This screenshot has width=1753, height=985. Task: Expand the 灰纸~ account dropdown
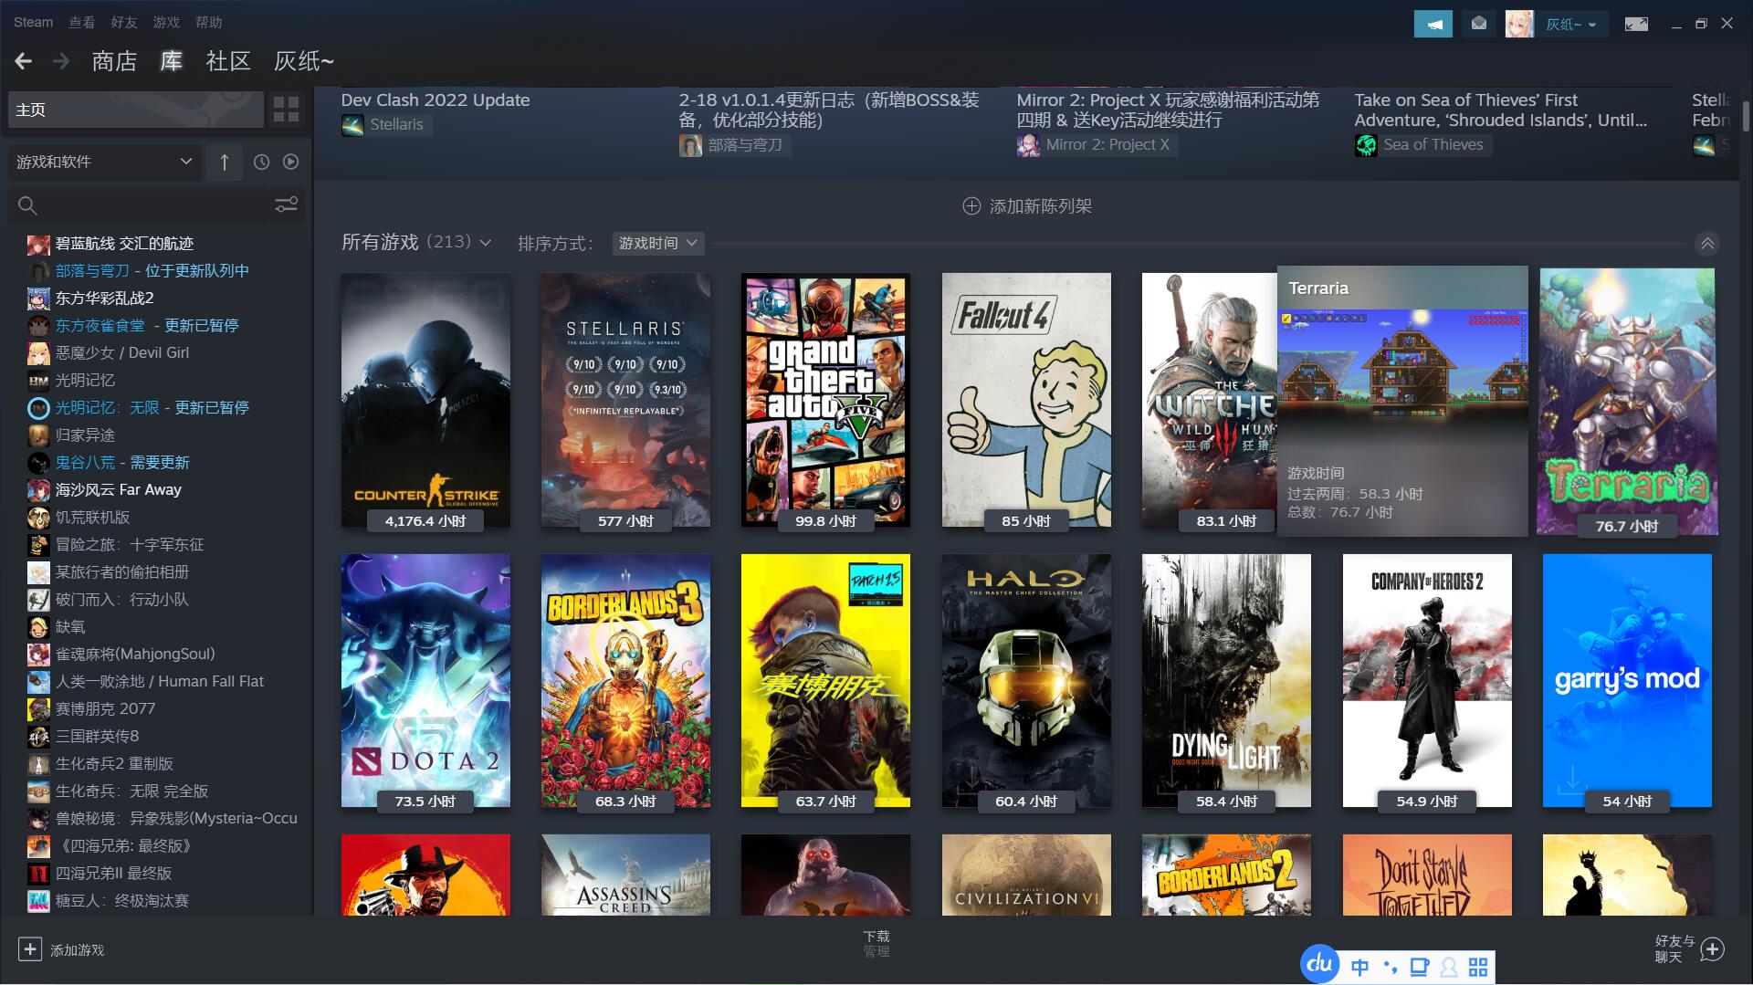pos(1570,25)
